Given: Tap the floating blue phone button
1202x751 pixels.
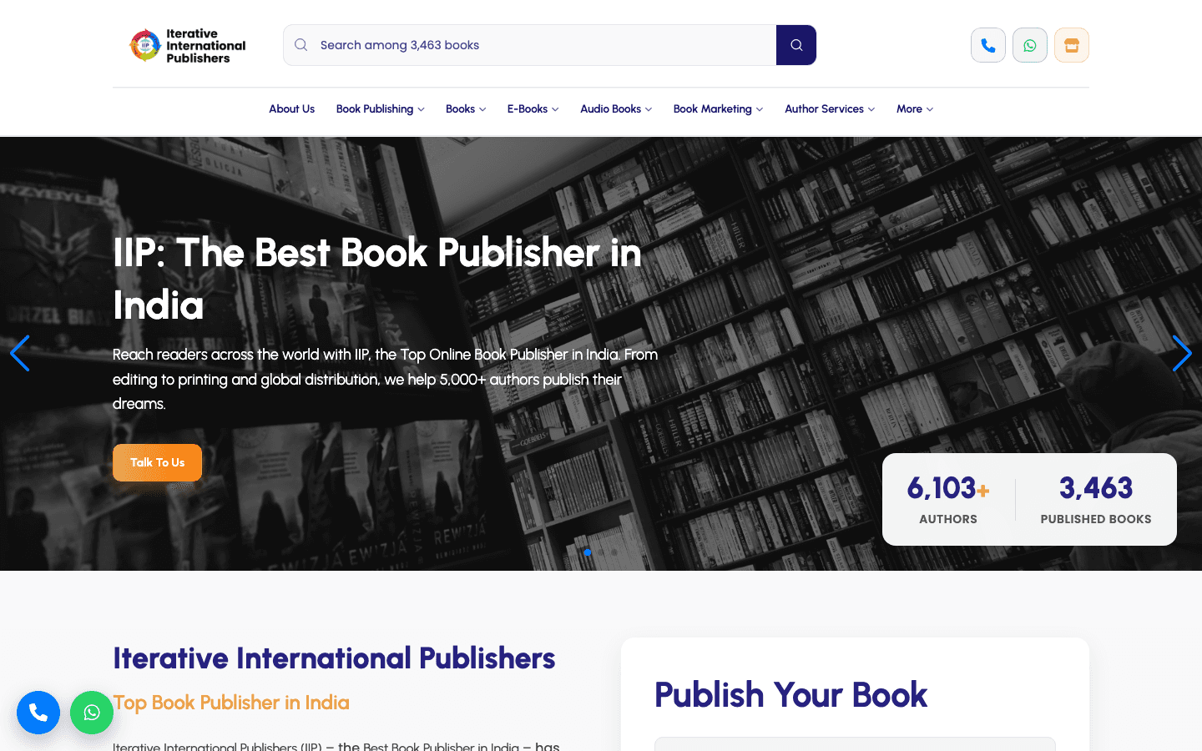Looking at the screenshot, I should coord(38,713).
